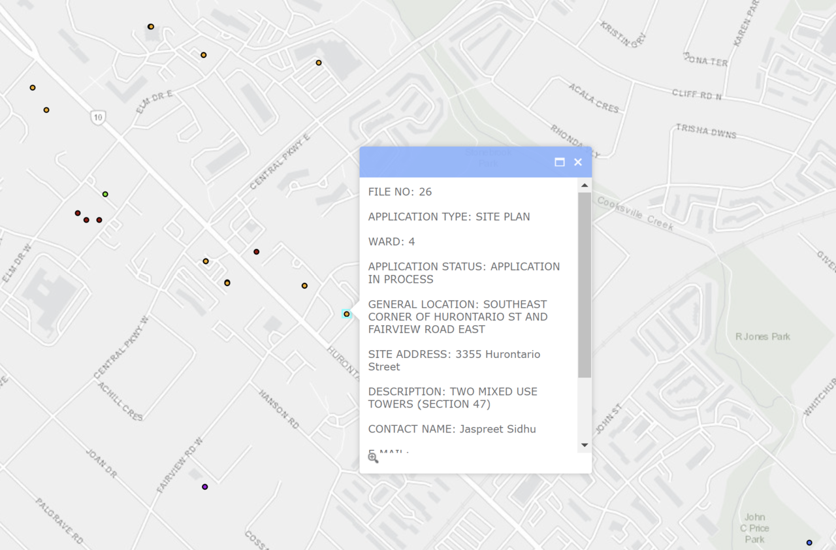Click the highlighted marker beside the popup
Image resolution: width=836 pixels, height=550 pixels.
[347, 314]
